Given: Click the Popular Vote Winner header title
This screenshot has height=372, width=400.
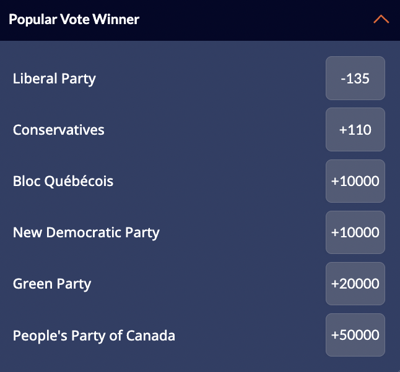Looking at the screenshot, I should (x=74, y=19).
